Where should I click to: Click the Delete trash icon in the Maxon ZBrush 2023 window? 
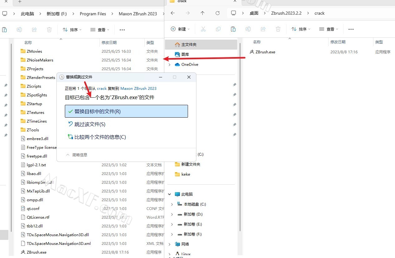(49, 30)
